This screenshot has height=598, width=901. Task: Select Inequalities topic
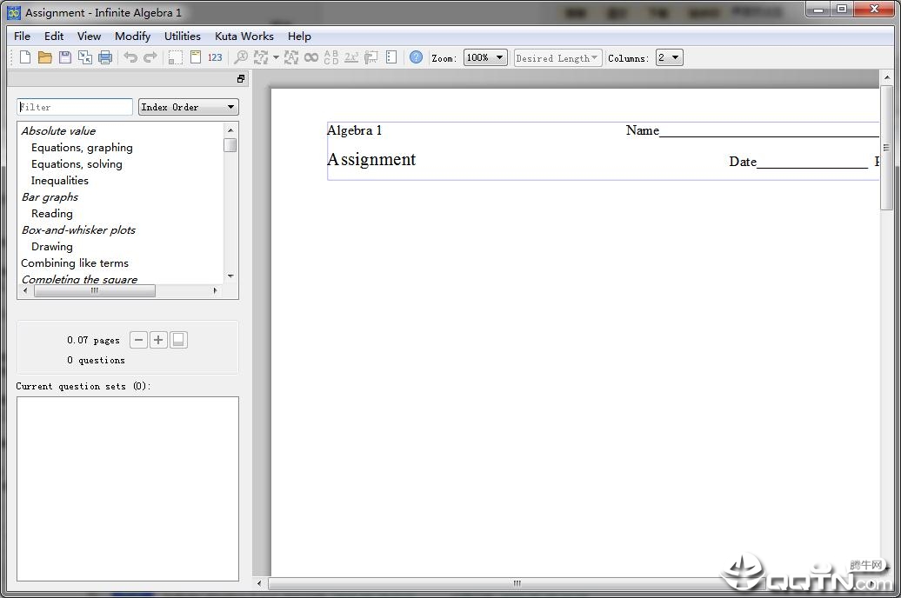click(60, 181)
